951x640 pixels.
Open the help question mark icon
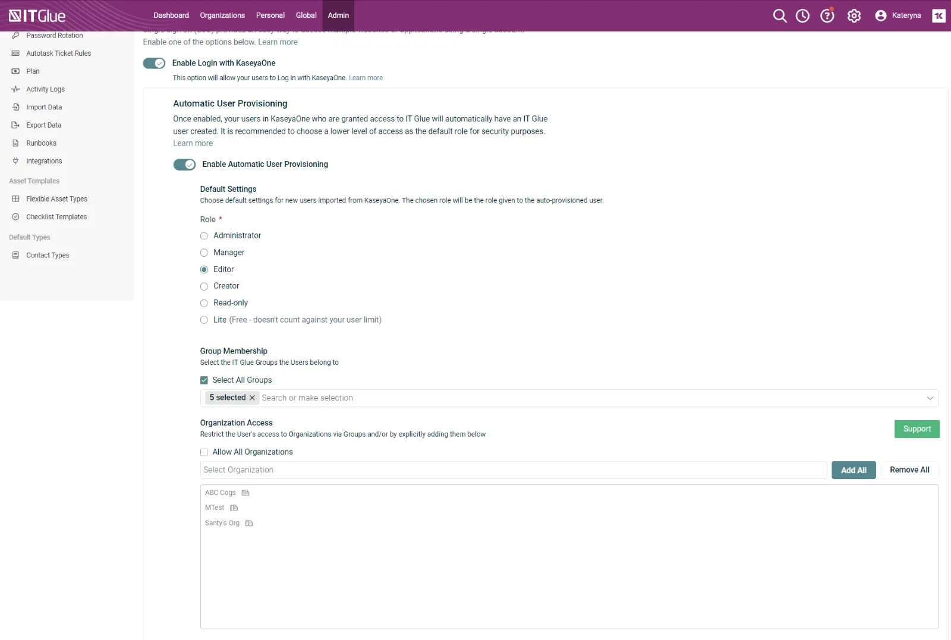tap(827, 16)
